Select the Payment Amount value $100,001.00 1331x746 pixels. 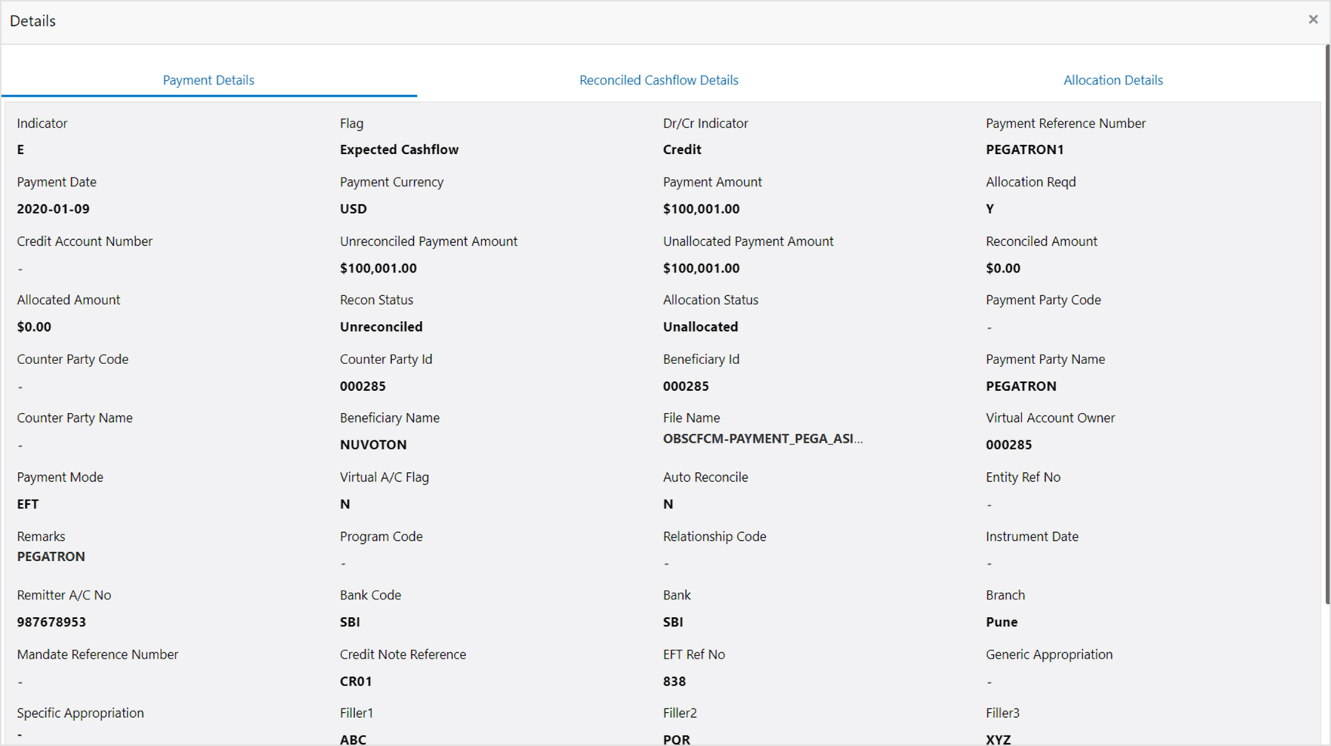pyautogui.click(x=701, y=209)
